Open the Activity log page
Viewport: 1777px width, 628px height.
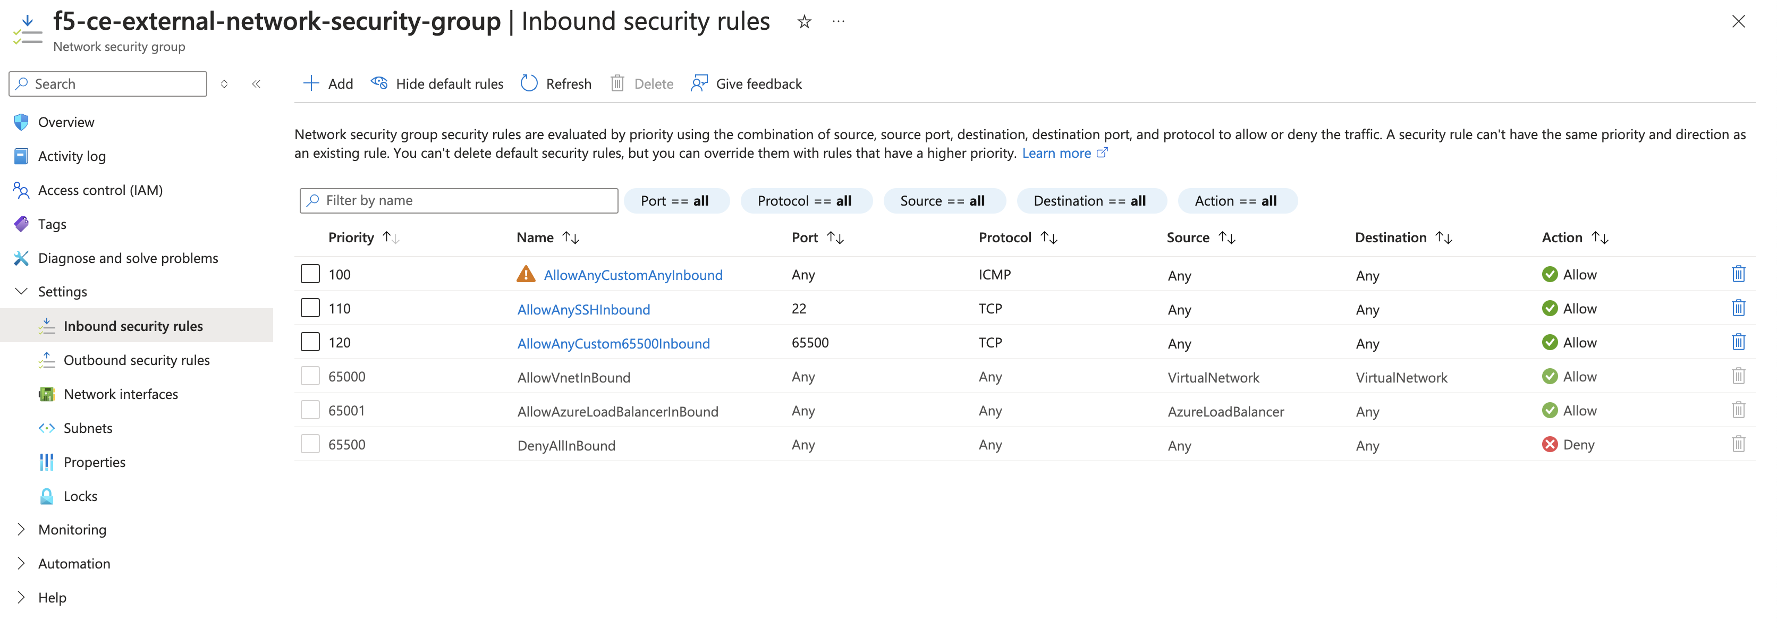pyautogui.click(x=72, y=156)
